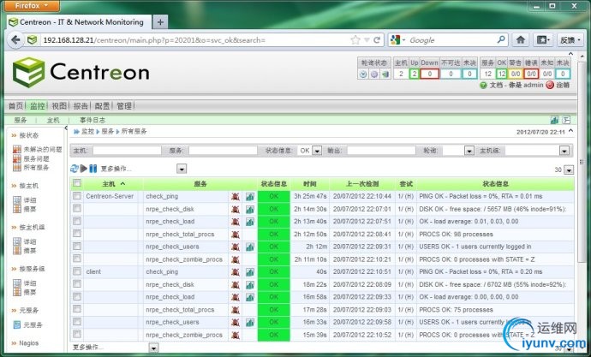Click the Firefox home button
The height and width of the screenshot is (357, 591).
(x=521, y=40)
